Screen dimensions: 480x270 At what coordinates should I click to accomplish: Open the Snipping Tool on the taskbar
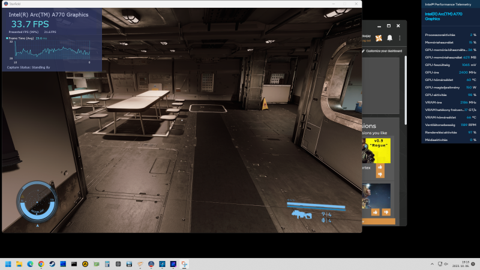[184, 264]
